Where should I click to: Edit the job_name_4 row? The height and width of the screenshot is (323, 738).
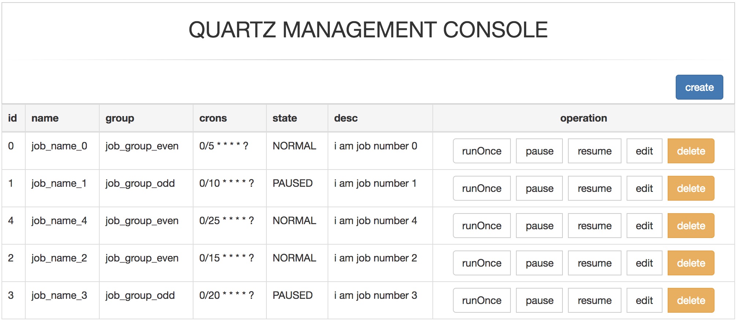[644, 226]
